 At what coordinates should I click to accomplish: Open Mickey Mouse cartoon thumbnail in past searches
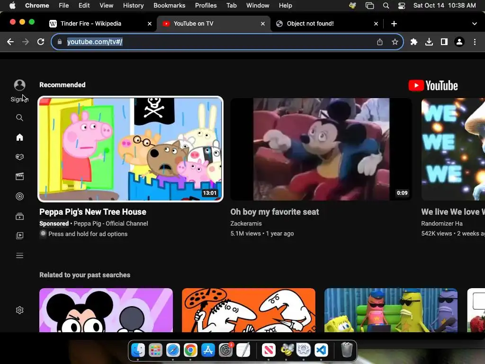106,310
